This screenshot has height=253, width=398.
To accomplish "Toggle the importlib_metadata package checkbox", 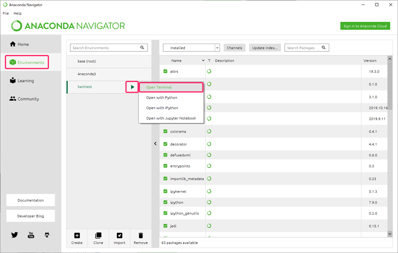I will (165, 179).
